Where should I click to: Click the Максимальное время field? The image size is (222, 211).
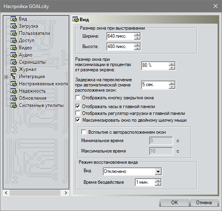click(x=161, y=151)
